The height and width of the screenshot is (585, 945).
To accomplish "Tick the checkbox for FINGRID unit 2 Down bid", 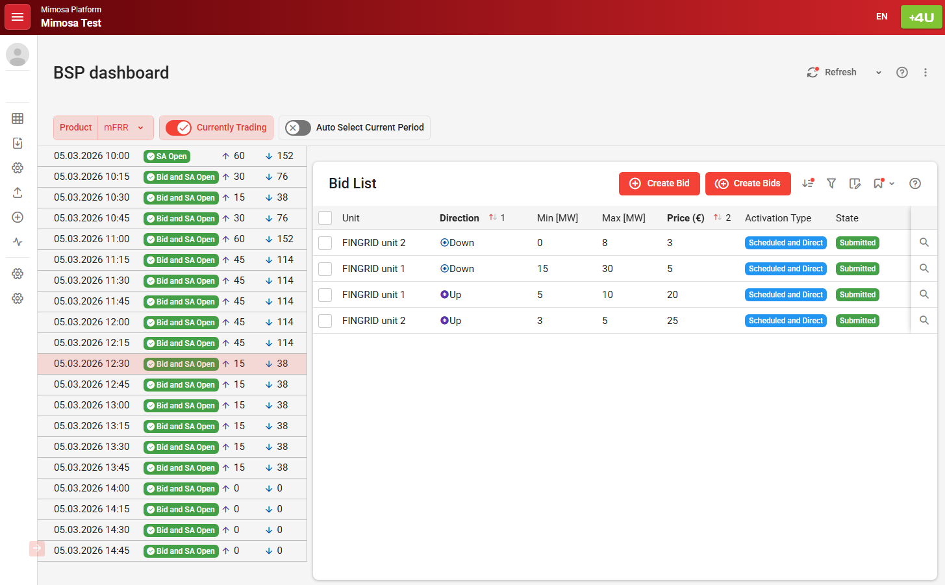I will point(325,242).
